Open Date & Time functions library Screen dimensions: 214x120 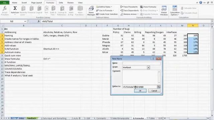click(53, 11)
